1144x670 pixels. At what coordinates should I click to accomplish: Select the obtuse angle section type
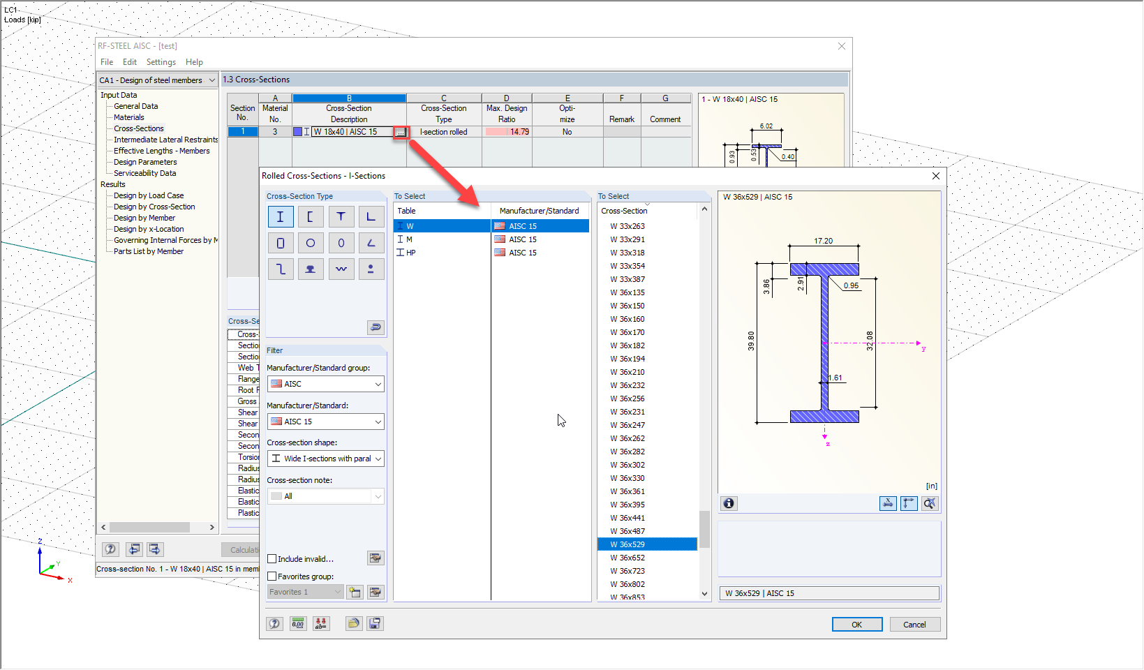click(x=371, y=243)
